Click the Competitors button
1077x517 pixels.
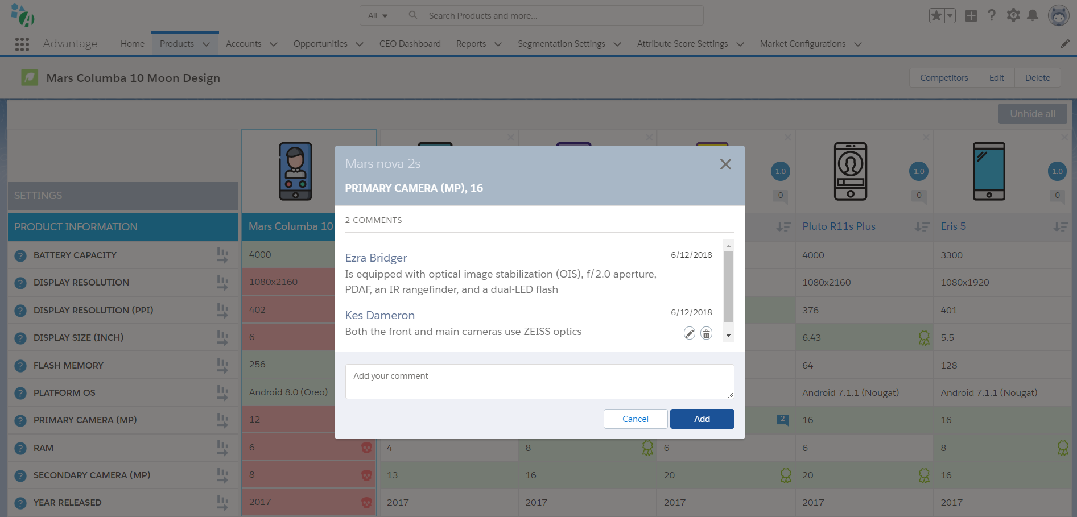(944, 78)
